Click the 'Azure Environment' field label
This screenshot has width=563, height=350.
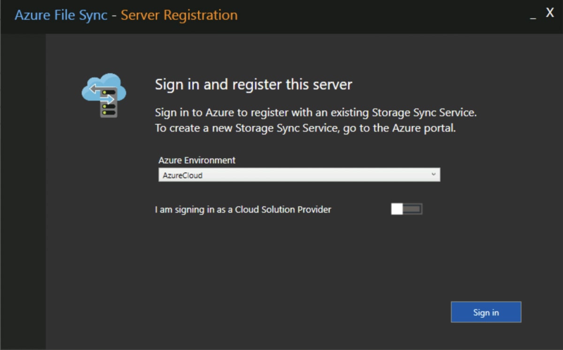click(197, 160)
